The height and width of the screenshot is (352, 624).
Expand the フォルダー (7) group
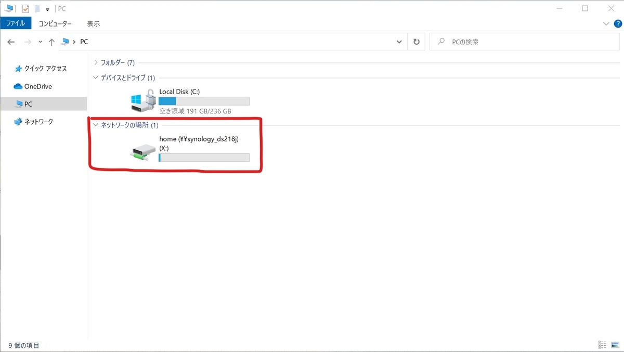tap(96, 63)
